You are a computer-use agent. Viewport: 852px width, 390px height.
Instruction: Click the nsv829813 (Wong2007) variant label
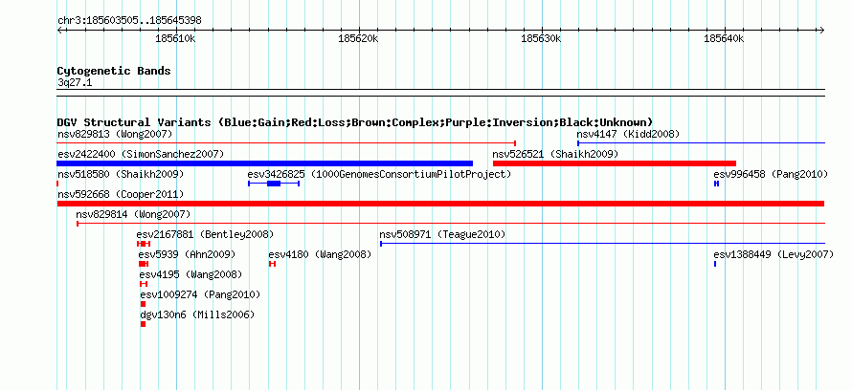click(x=115, y=134)
